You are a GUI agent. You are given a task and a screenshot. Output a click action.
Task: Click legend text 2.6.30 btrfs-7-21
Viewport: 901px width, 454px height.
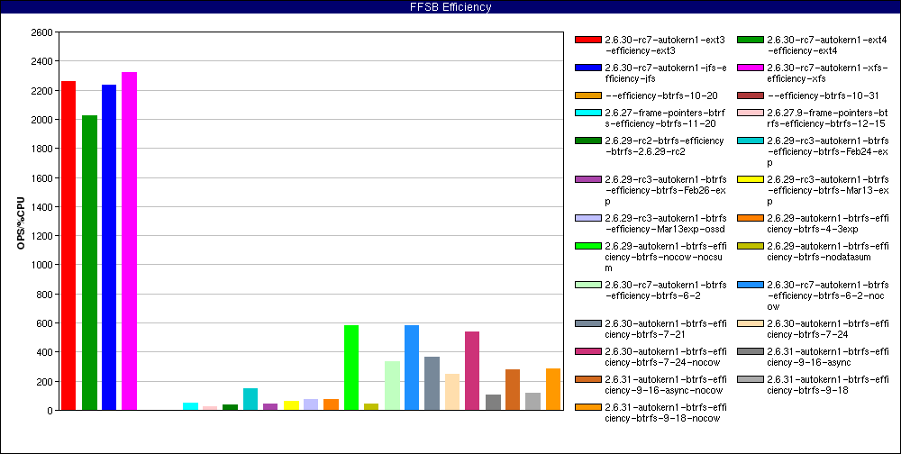point(666,329)
